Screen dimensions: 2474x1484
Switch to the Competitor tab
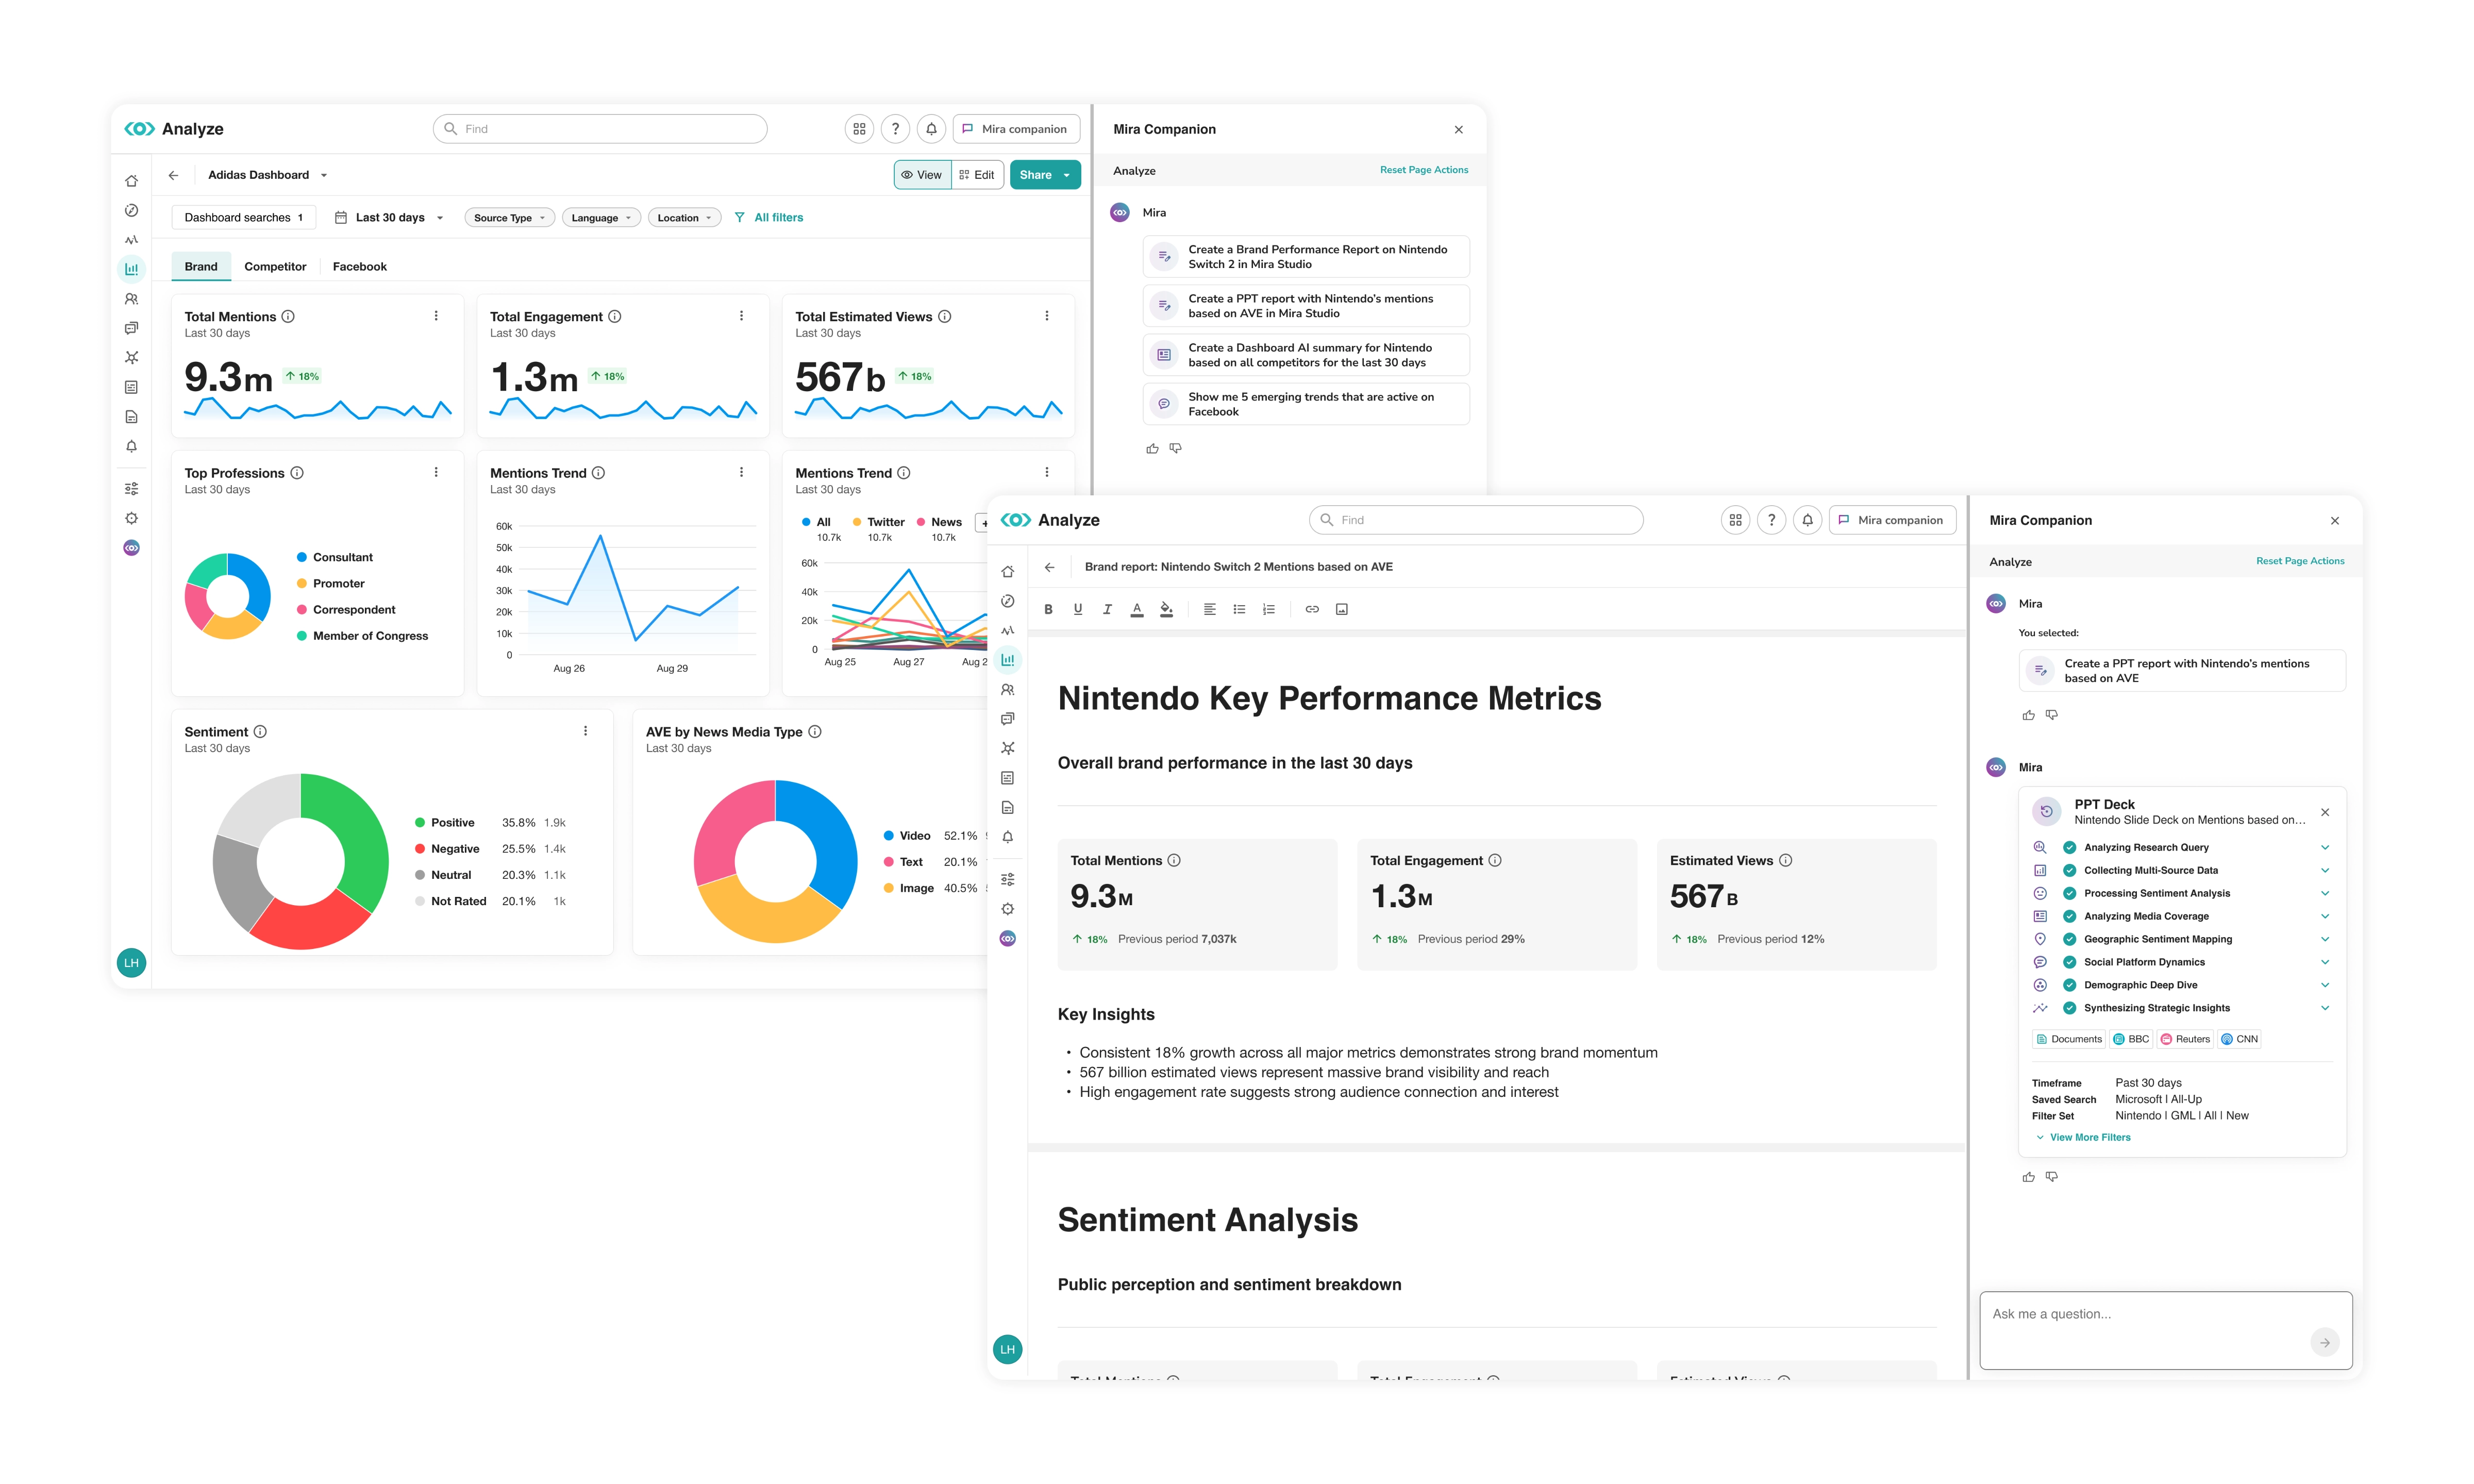(x=275, y=267)
